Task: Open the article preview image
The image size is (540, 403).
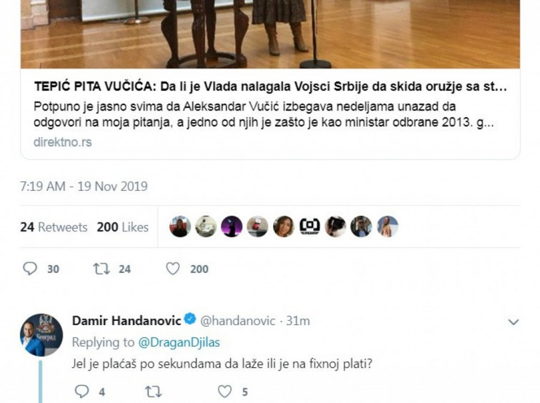Action: pyautogui.click(x=271, y=34)
